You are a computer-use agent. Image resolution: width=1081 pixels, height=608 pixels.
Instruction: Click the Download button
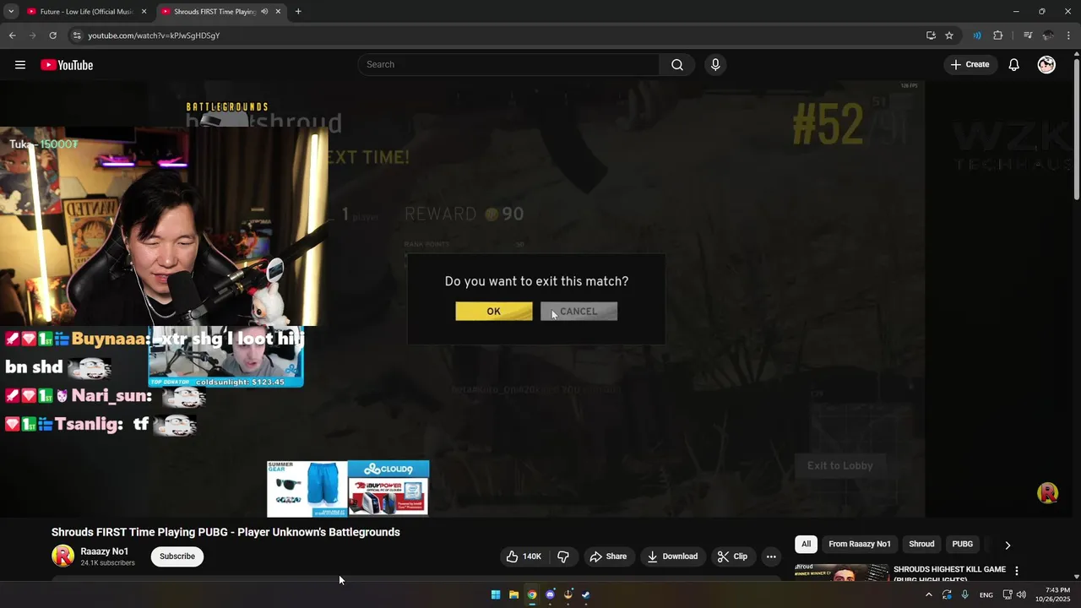click(672, 556)
